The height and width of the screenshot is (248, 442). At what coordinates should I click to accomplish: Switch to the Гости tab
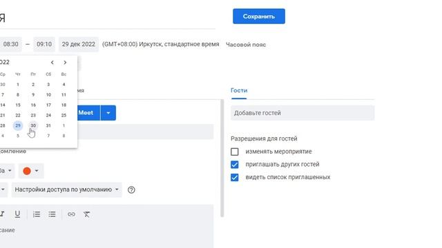[239, 90]
